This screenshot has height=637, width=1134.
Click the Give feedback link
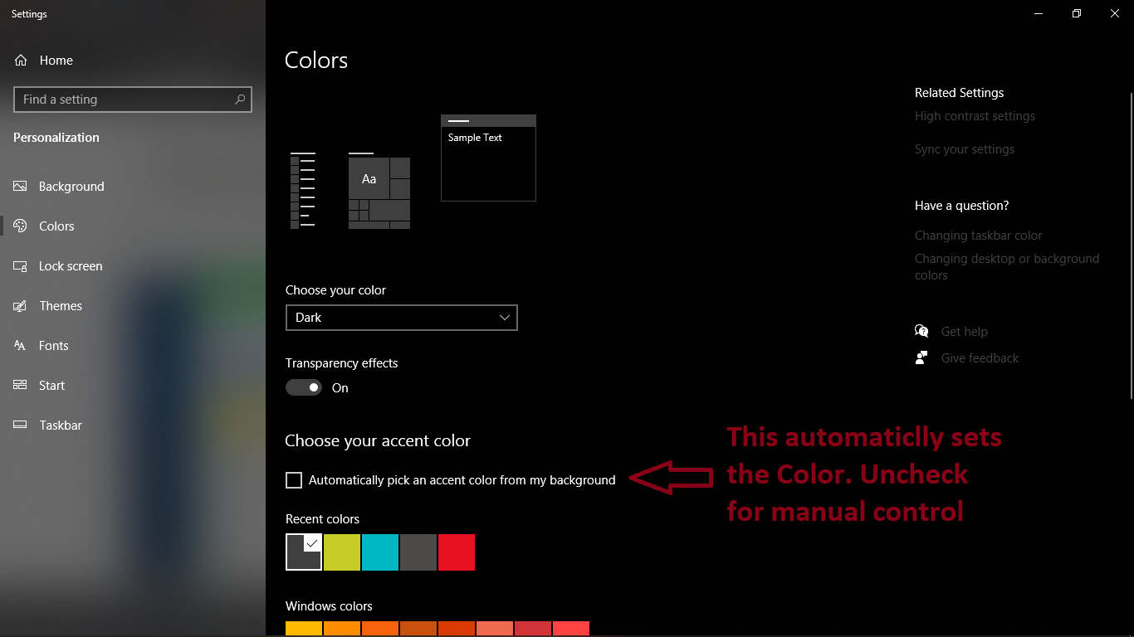coord(980,358)
